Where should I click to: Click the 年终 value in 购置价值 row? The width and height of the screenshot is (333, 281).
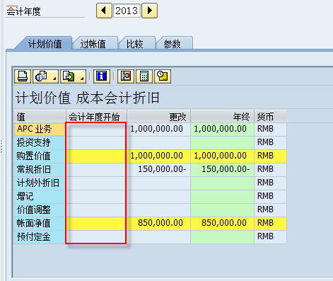[222, 156]
